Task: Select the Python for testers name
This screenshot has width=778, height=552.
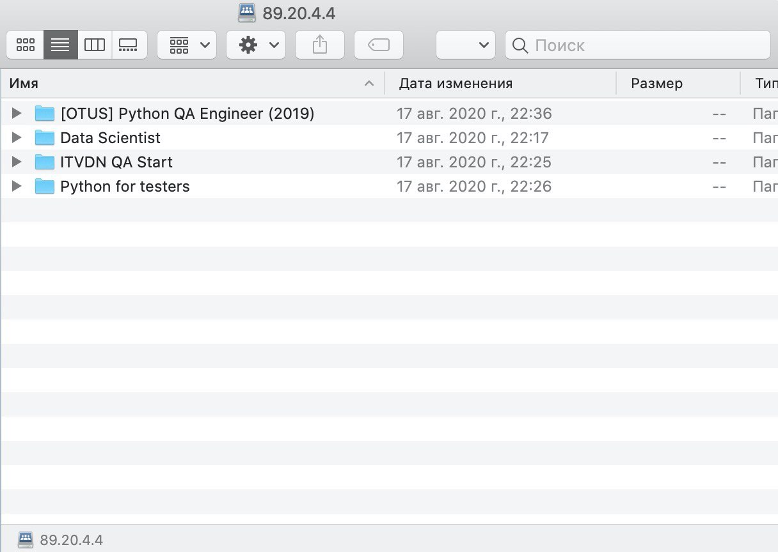Action: coord(125,187)
